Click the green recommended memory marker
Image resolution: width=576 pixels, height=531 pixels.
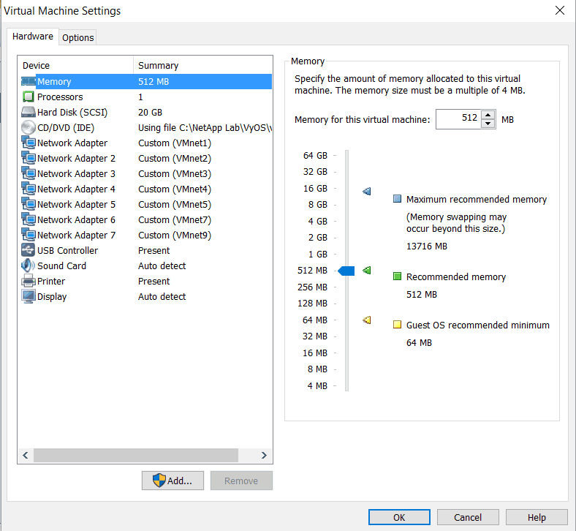(x=367, y=271)
